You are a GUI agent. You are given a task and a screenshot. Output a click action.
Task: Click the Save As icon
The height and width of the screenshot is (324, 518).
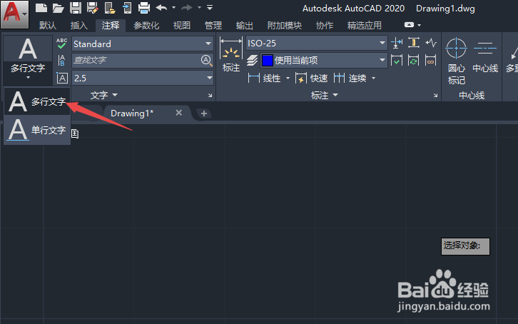(93, 8)
